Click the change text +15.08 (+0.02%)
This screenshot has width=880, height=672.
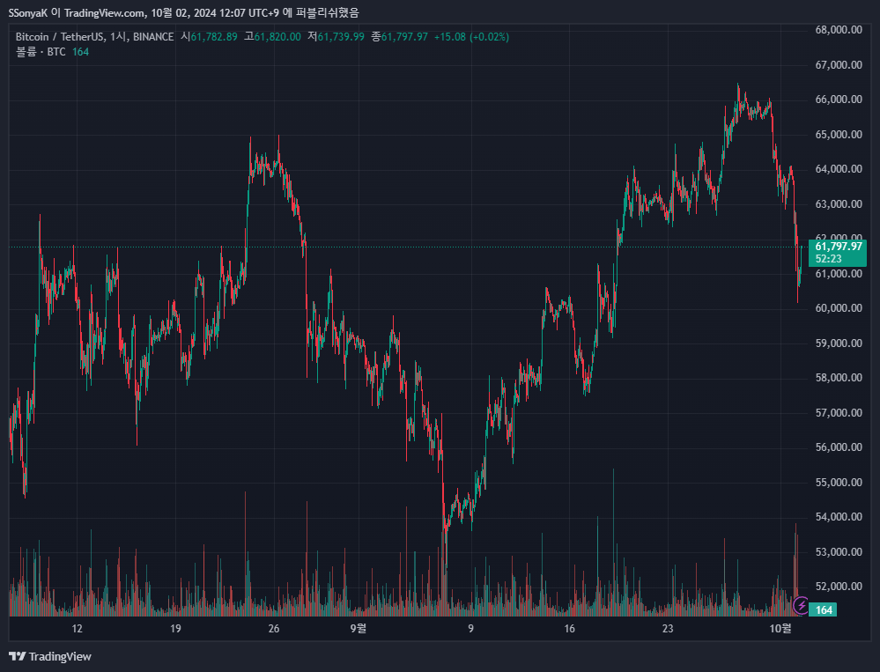point(471,37)
